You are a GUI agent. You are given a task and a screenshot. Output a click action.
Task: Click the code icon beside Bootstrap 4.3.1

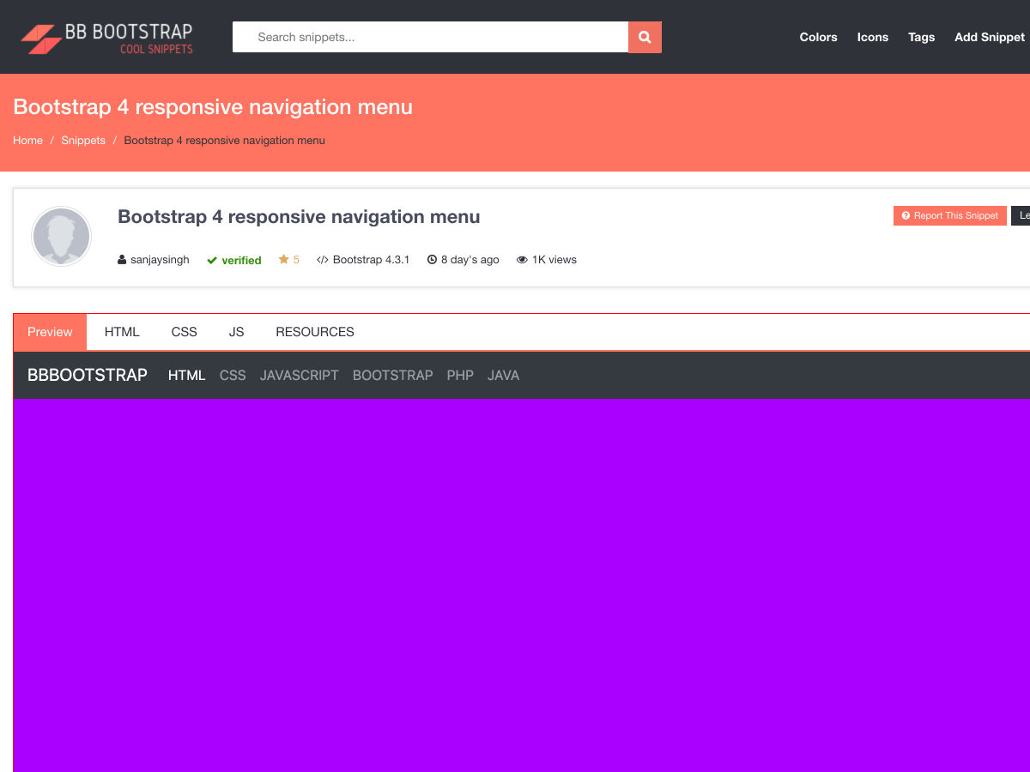323,260
